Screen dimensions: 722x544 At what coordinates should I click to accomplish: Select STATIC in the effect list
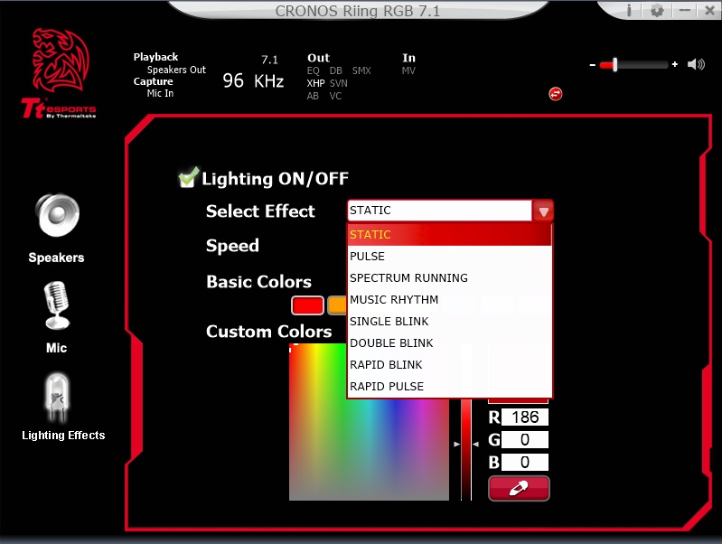click(449, 234)
